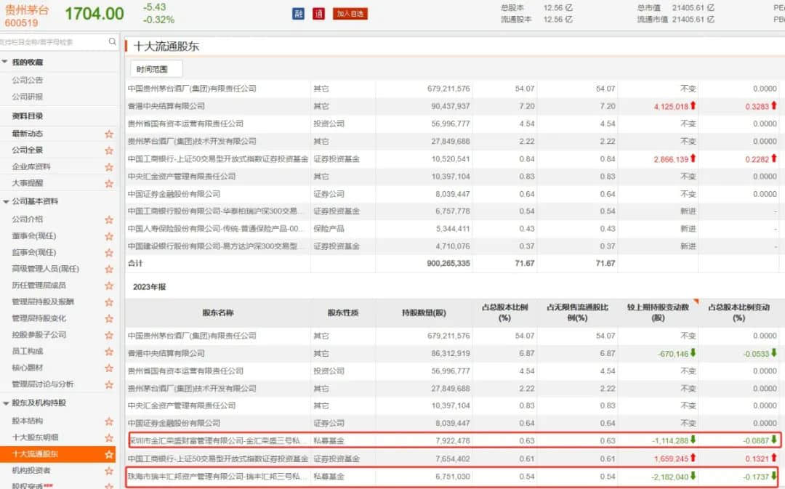Collapse the 我的收藏 section
Screen dimensions: 785x489
(x=5, y=62)
